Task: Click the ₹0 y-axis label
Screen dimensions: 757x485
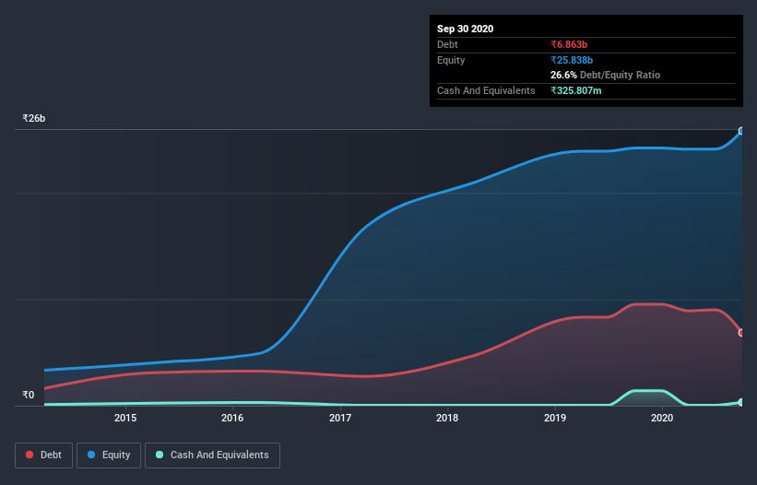Action: [x=29, y=395]
